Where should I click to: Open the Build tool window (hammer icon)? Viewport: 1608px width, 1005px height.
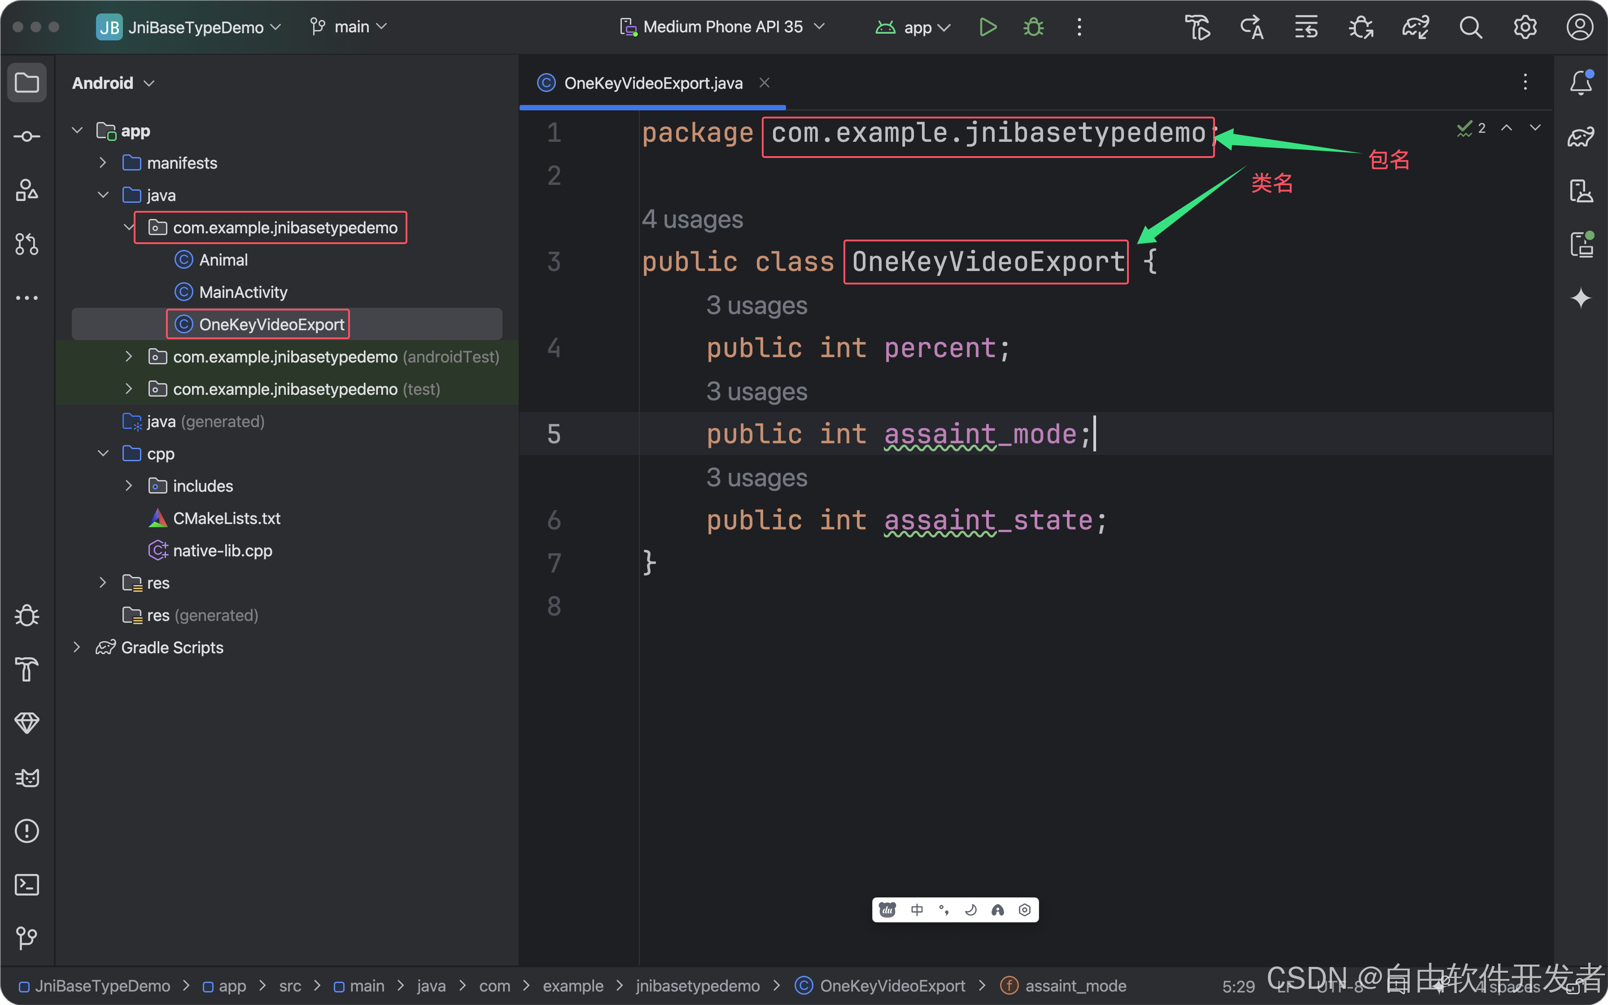point(26,670)
